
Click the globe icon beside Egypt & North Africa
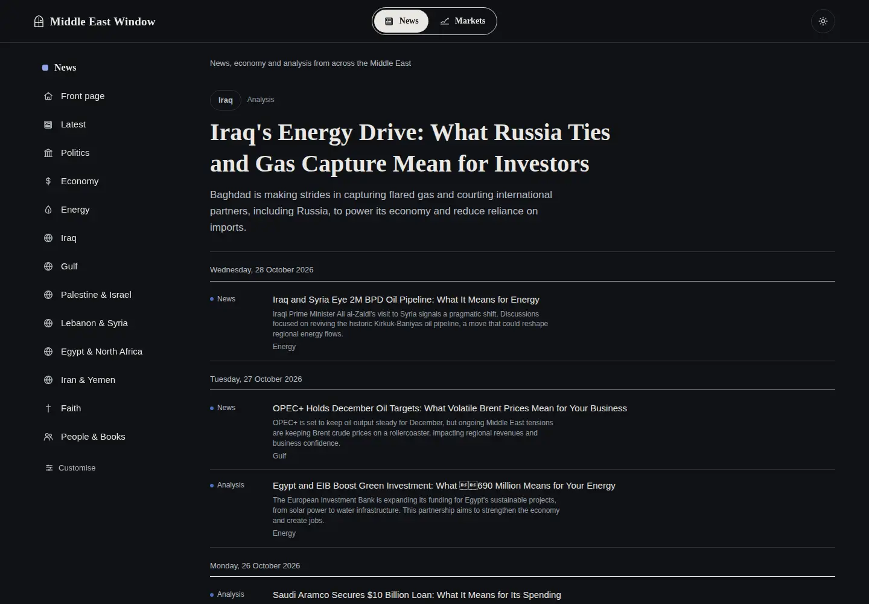click(48, 352)
